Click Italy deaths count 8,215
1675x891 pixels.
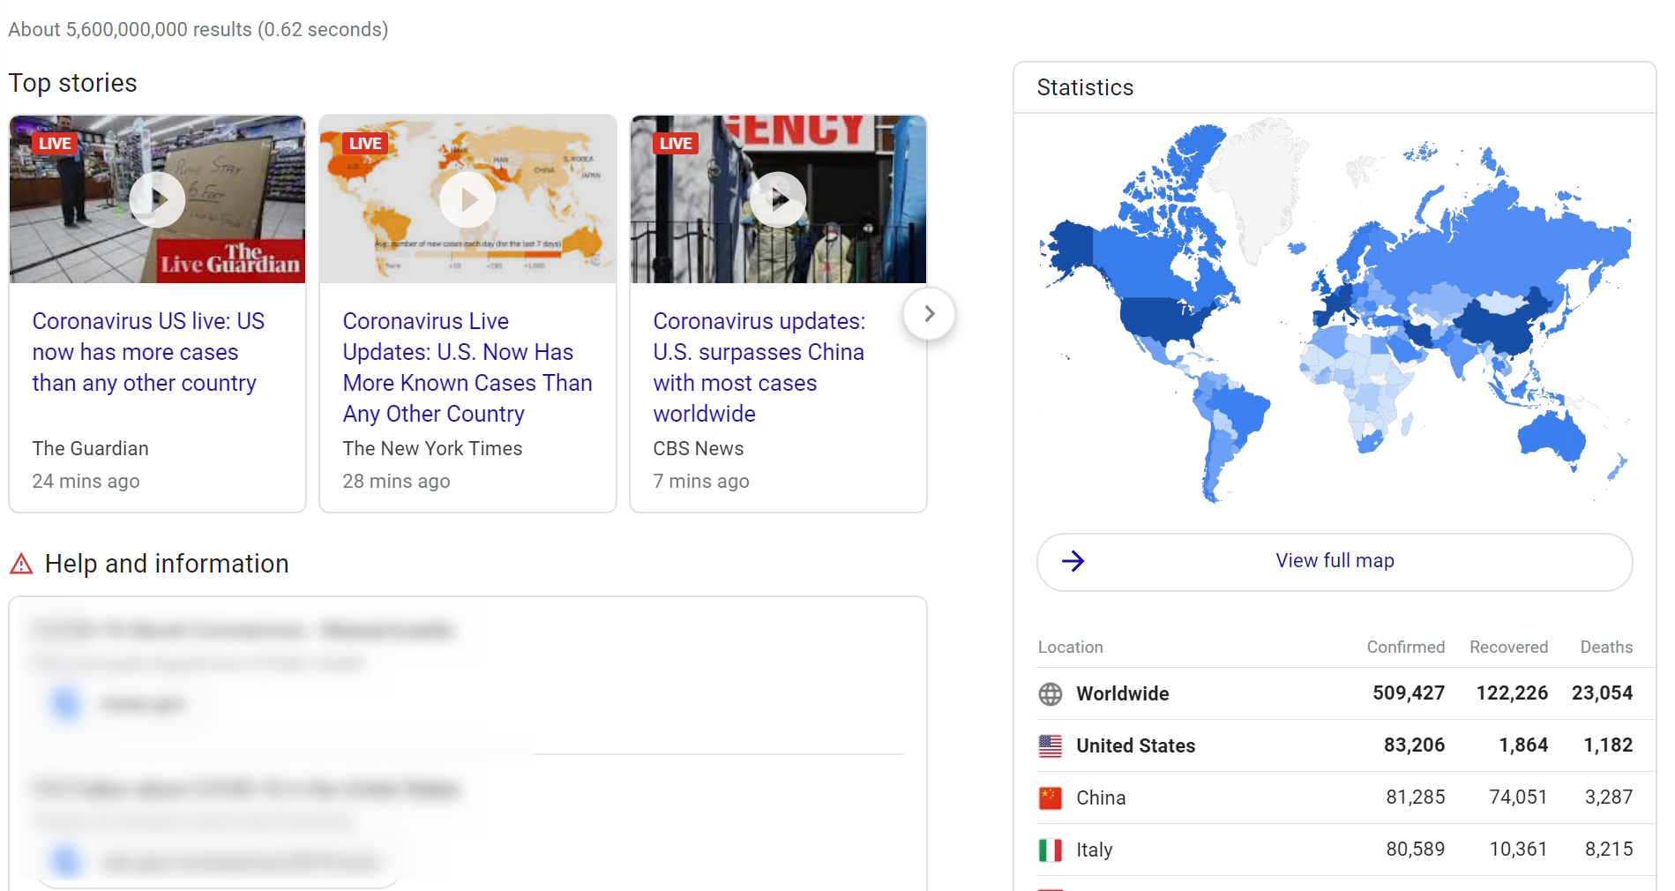click(1609, 850)
